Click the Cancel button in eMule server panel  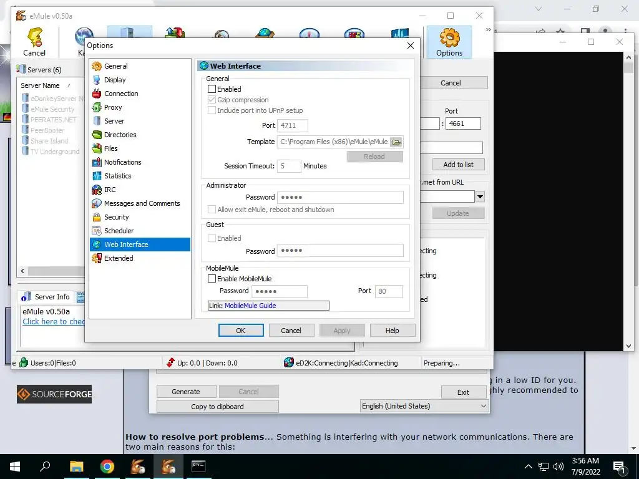pos(451,83)
